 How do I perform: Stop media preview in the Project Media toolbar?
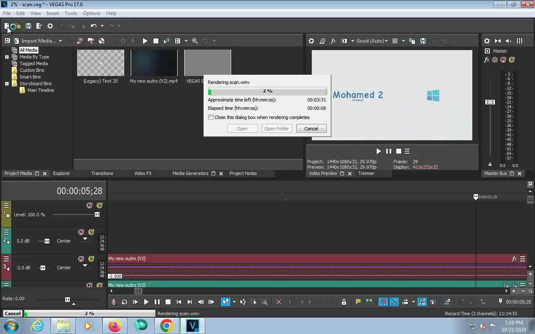[156, 41]
